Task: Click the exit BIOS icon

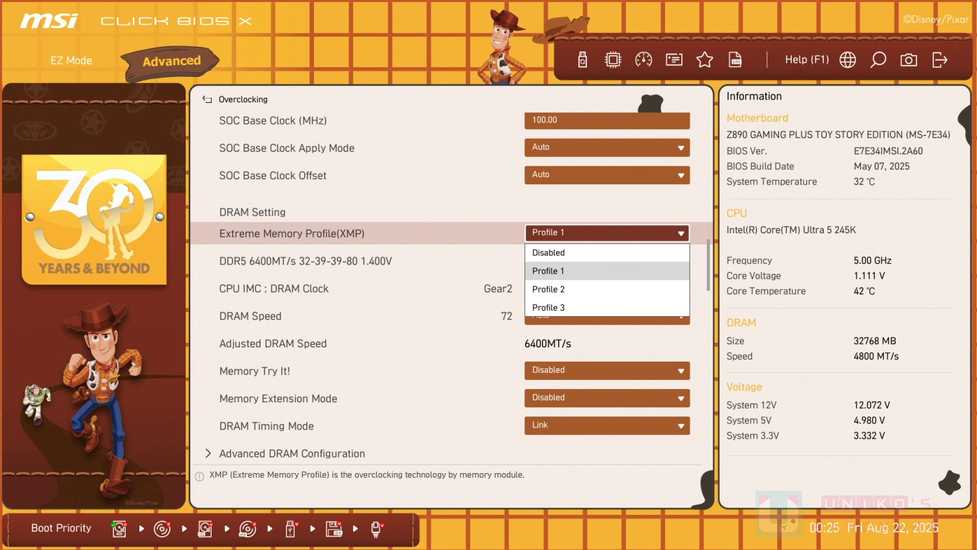Action: click(x=939, y=60)
